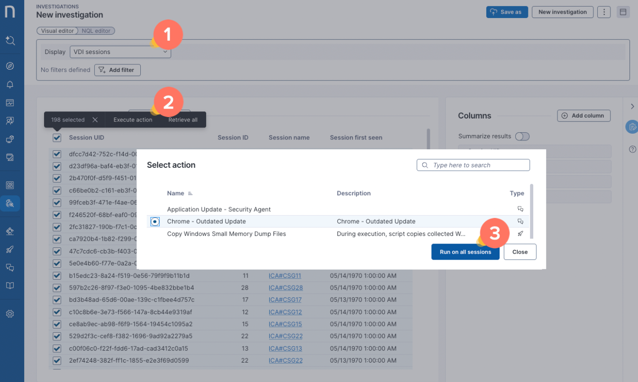The image size is (638, 382).
Task: Click the sort icon next to Name
Action: 190,193
